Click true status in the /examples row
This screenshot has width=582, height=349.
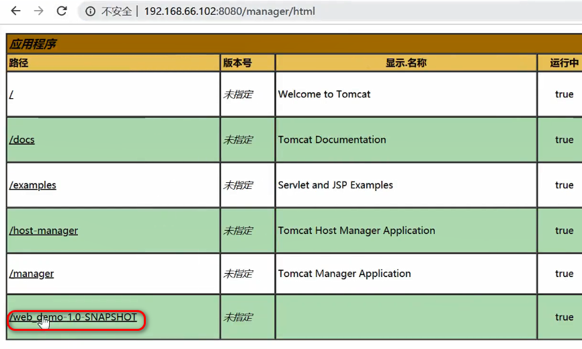click(564, 185)
